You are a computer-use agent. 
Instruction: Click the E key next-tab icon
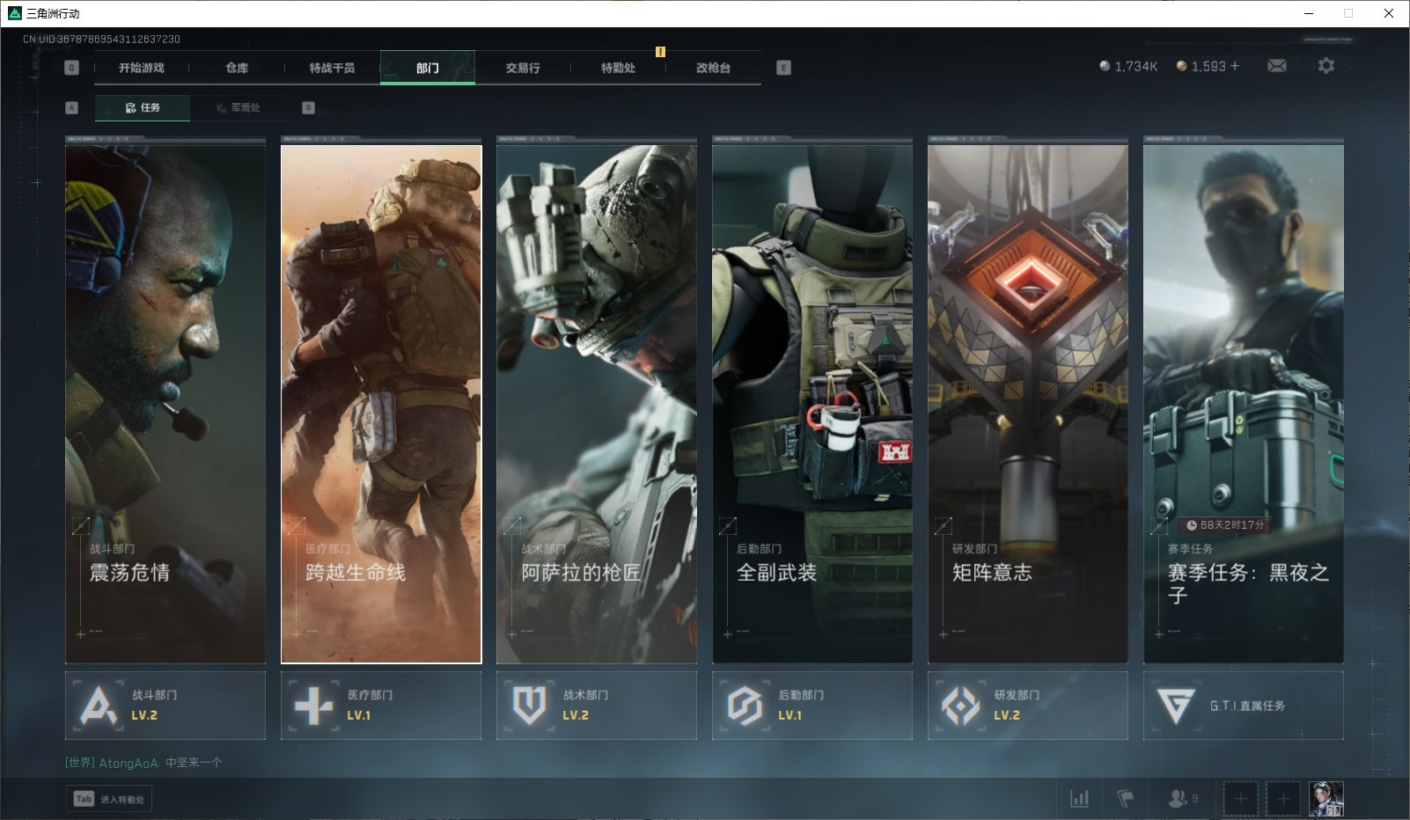point(784,68)
